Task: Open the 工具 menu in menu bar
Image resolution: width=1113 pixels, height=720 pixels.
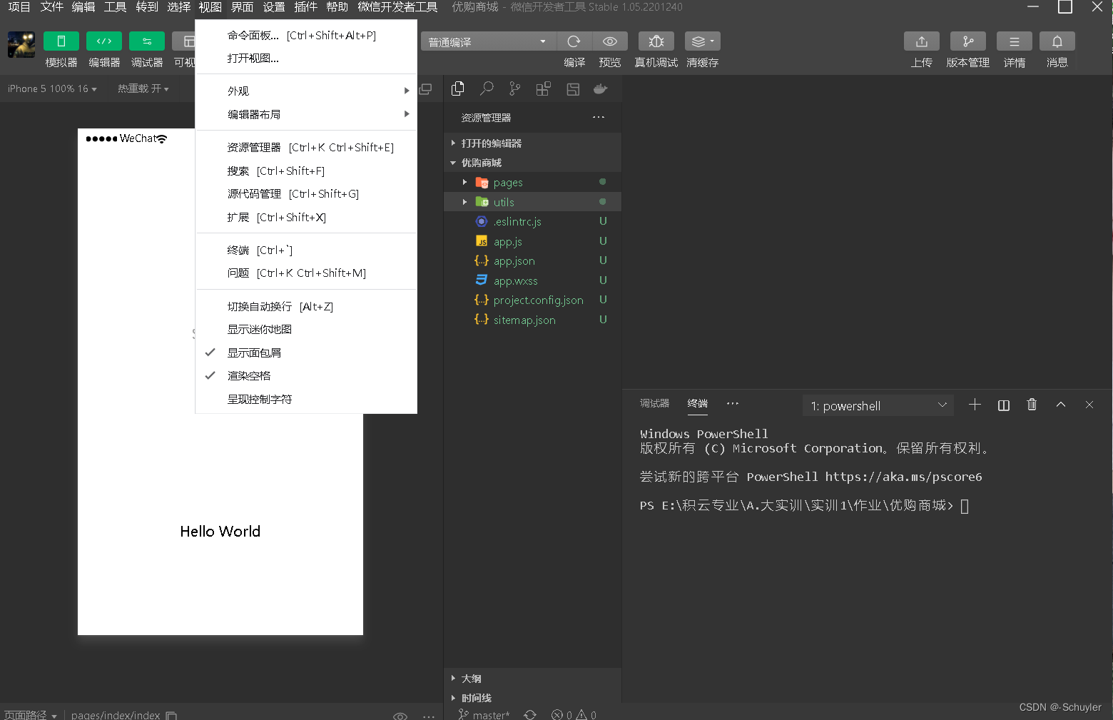Action: click(x=115, y=7)
